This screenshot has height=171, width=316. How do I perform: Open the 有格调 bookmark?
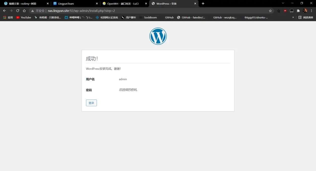tap(48, 18)
